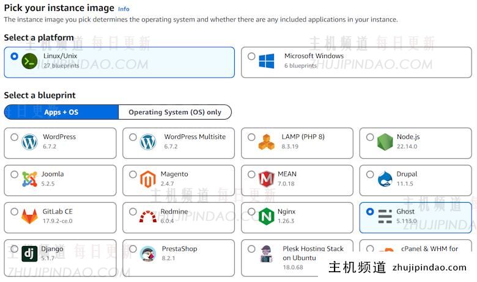The height and width of the screenshot is (282, 477).
Task: Click the Joomla logo icon
Action: coord(29,179)
